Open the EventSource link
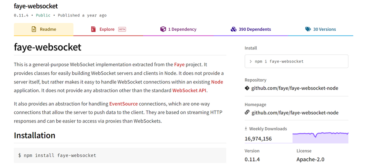Image resolution: width=366 pixels, height=165 pixels. [123, 104]
